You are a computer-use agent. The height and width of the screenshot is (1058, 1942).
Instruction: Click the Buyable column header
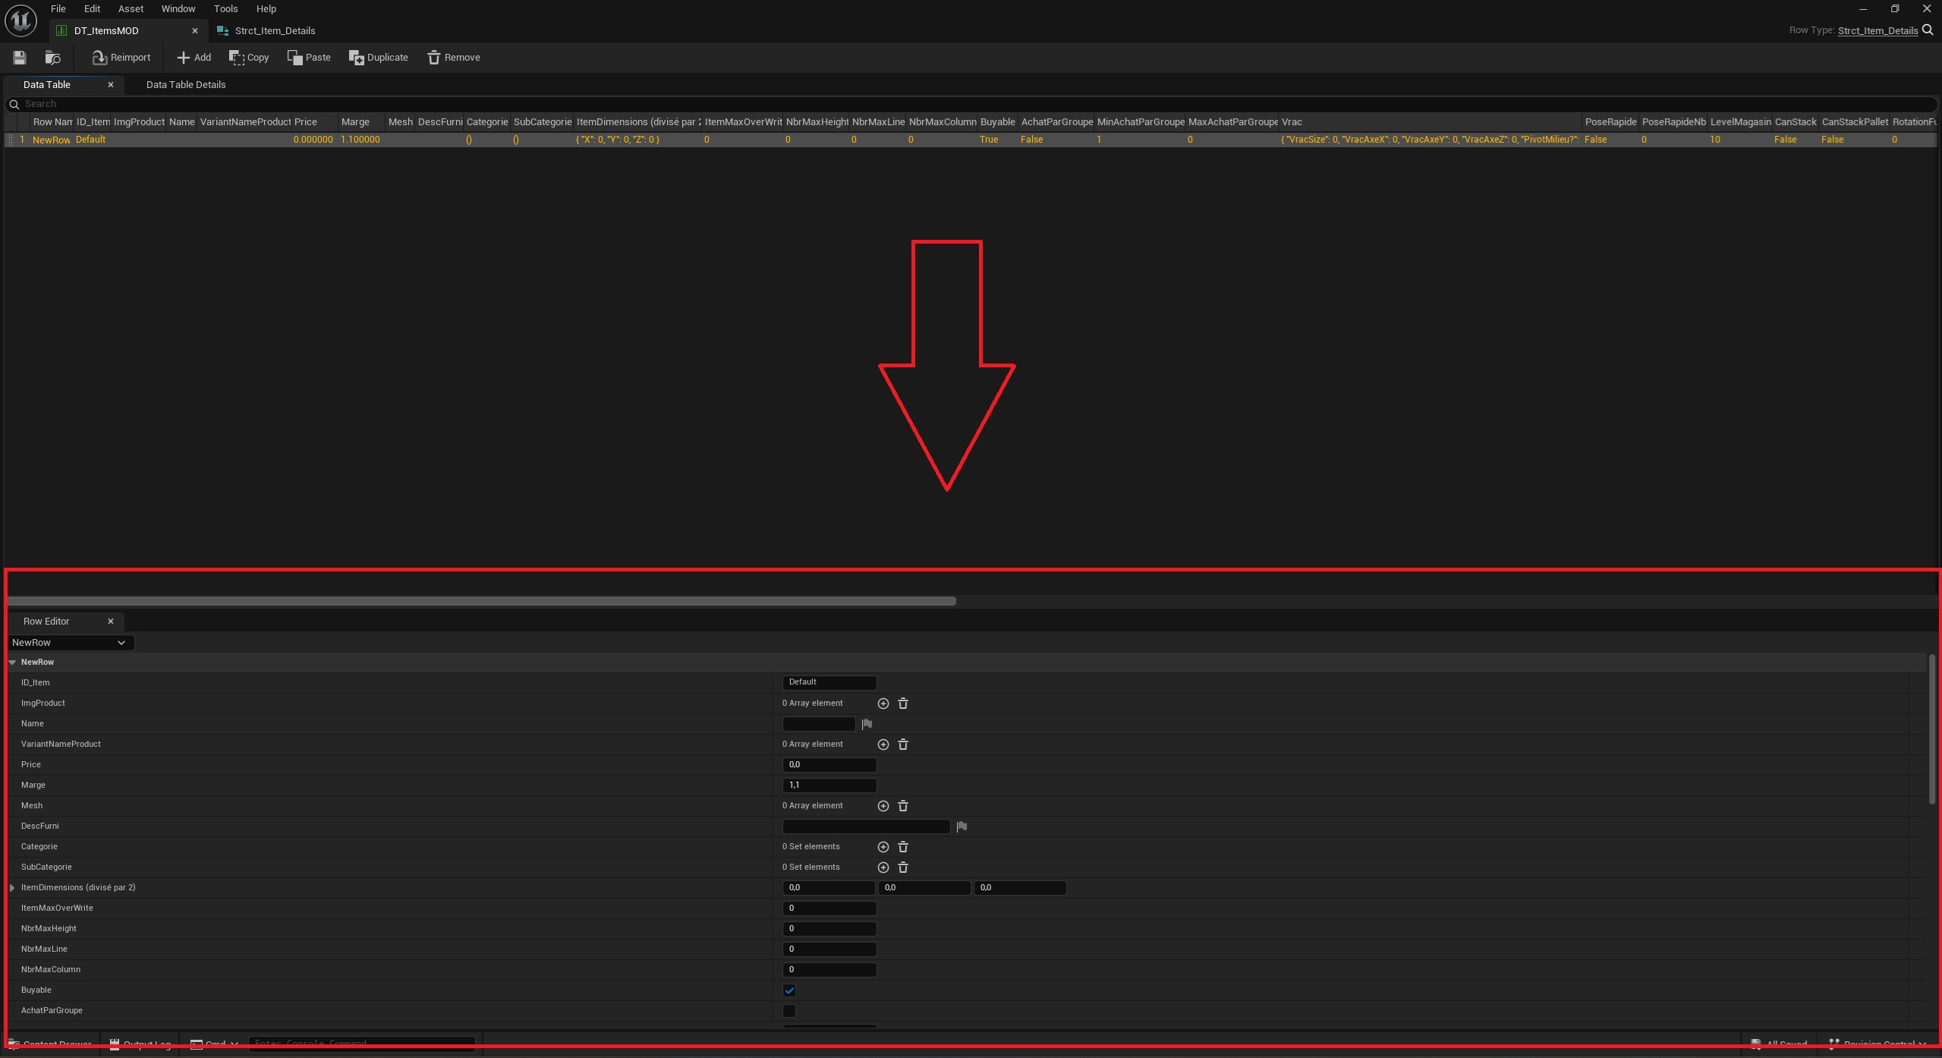[x=997, y=122]
